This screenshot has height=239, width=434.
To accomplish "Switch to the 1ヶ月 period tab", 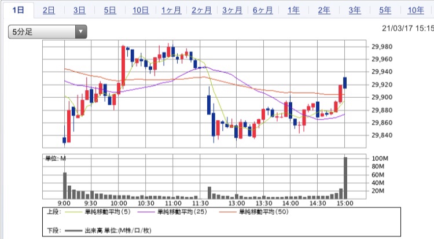I will 171,10.
